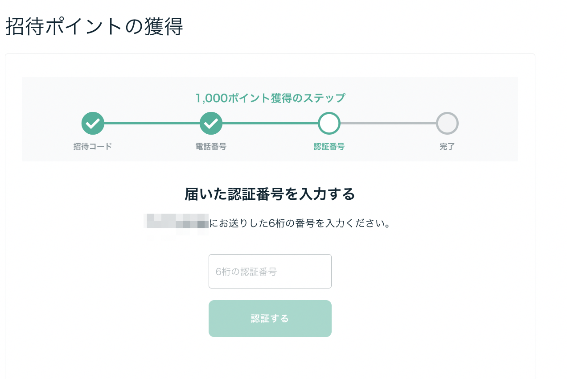
Task: Click the 招待コード step label
Action: coord(93,147)
